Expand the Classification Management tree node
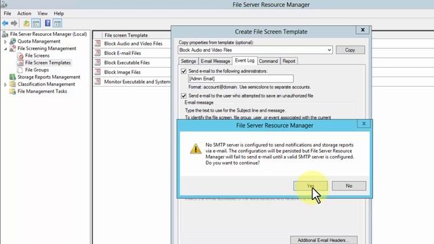434x244 pixels. (5, 84)
